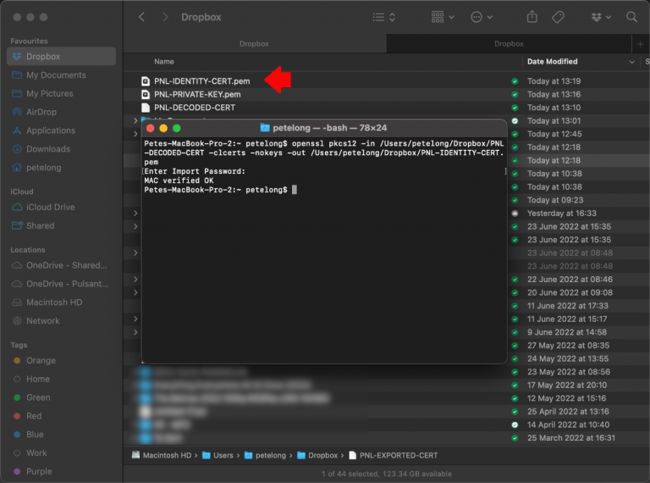Select the PNL-DECODED-CERT file
The image size is (650, 483).
click(x=195, y=108)
